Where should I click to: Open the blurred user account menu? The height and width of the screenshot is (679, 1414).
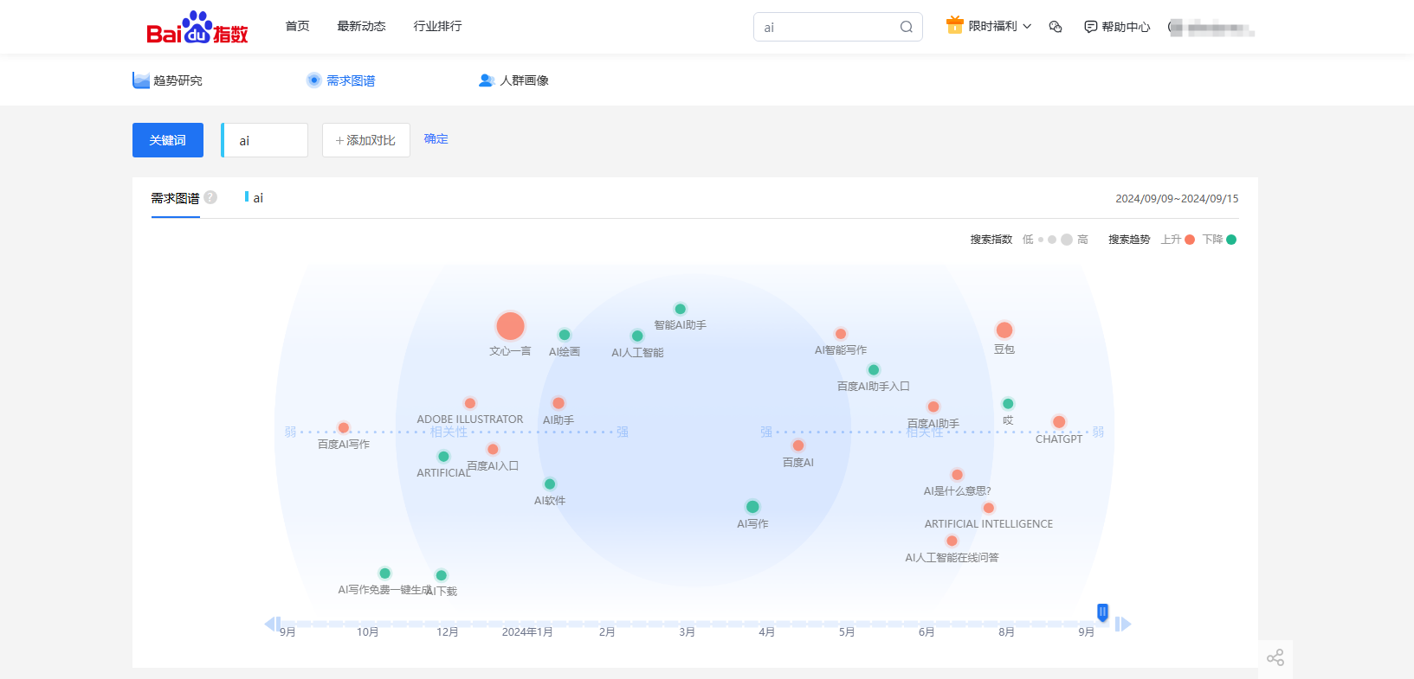click(1211, 28)
